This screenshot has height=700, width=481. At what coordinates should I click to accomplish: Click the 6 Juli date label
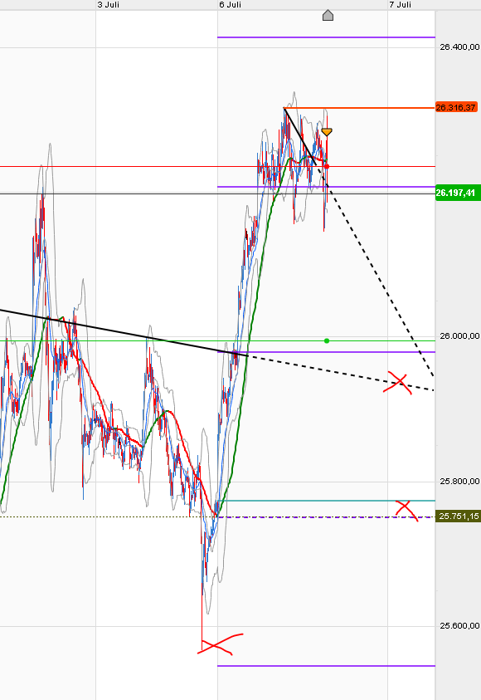point(231,4)
